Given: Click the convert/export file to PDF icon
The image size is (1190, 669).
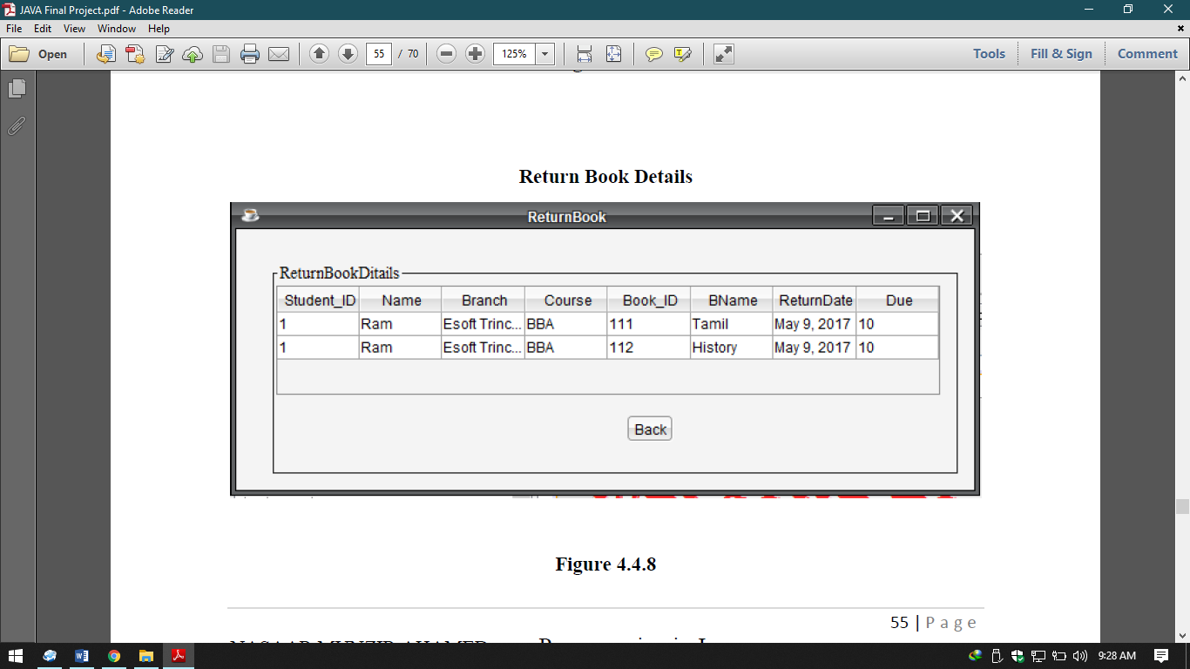Looking at the screenshot, I should 105,54.
